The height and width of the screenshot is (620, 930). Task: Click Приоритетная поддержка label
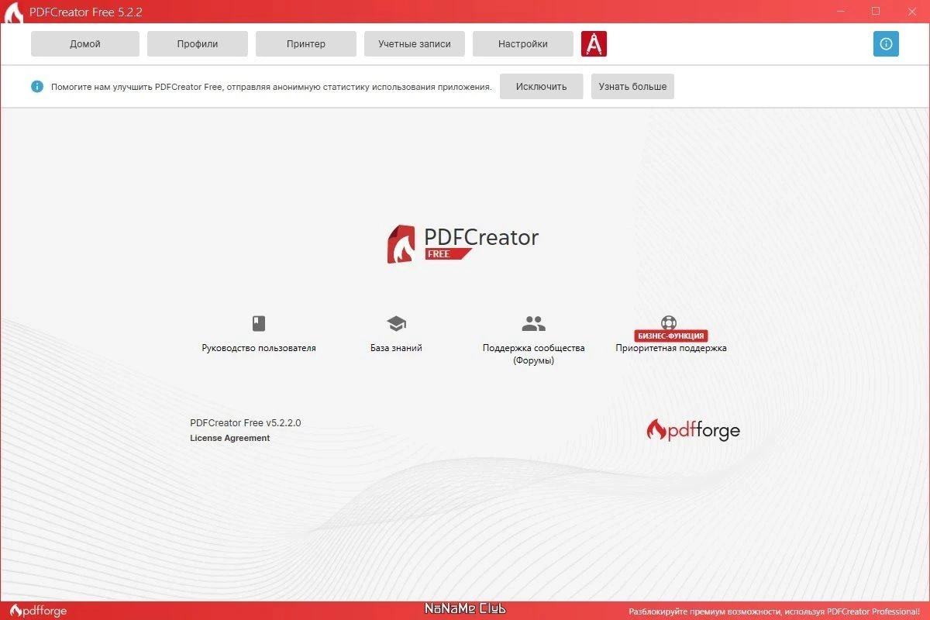[671, 348]
